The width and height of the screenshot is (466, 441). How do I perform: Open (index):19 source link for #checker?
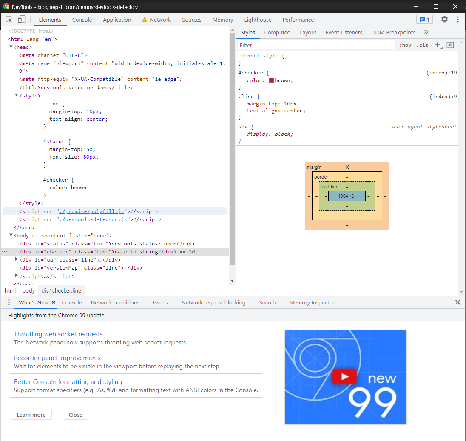pos(441,73)
